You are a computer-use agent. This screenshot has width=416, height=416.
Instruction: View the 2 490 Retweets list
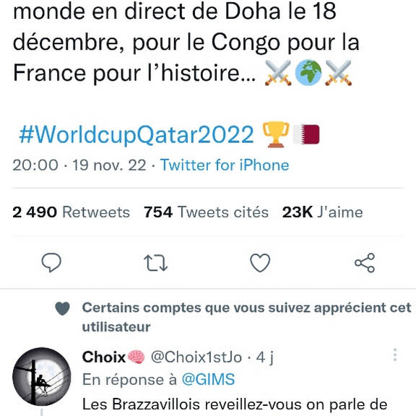pos(71,212)
